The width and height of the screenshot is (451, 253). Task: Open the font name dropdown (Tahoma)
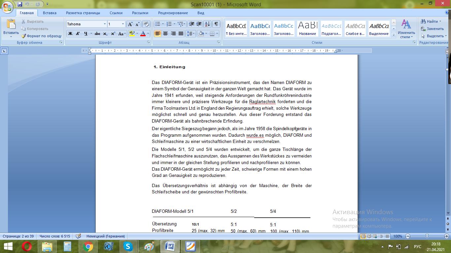coord(105,24)
